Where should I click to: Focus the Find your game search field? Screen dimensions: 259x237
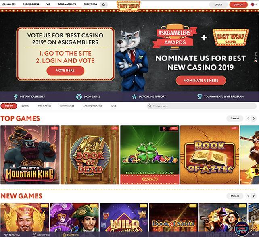[202, 106]
